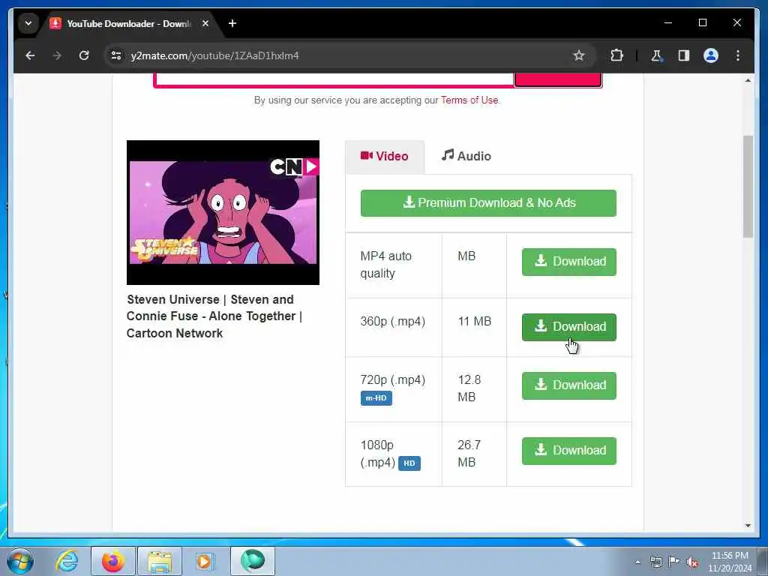The width and height of the screenshot is (768, 576).
Task: Click the muted volume tray icon
Action: coord(692,562)
